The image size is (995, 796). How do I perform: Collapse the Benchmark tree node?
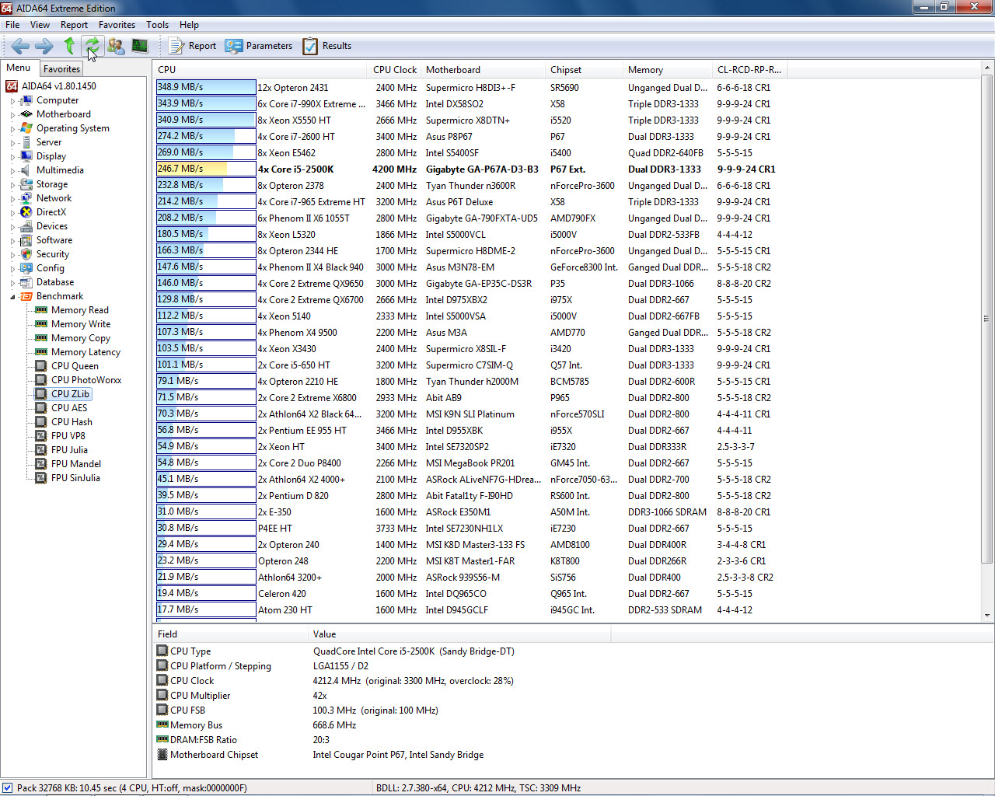[x=12, y=297]
